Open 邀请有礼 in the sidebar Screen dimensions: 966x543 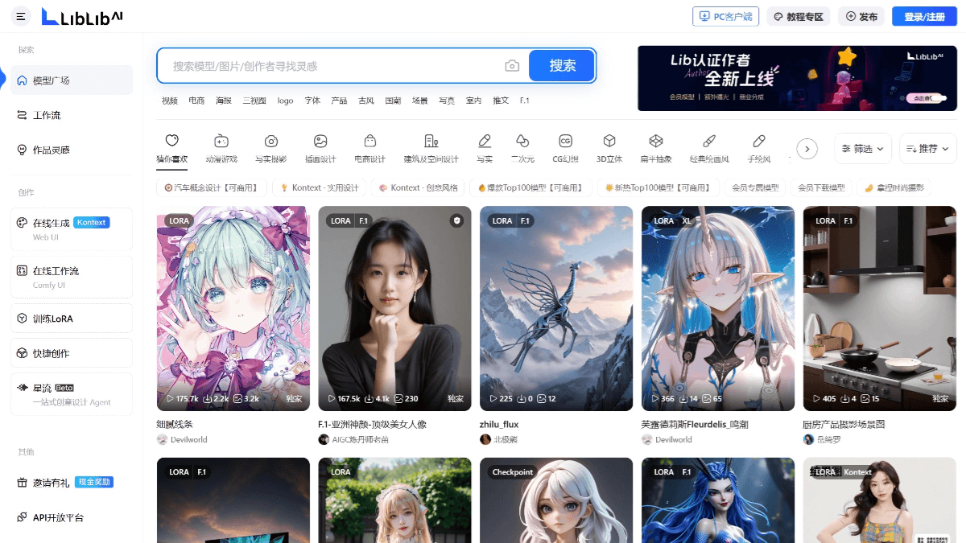tap(72, 483)
